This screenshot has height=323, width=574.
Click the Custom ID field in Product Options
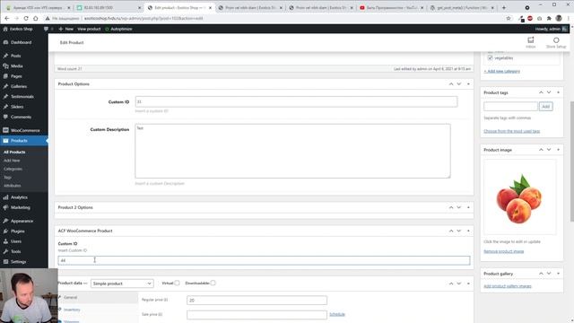tap(296, 101)
